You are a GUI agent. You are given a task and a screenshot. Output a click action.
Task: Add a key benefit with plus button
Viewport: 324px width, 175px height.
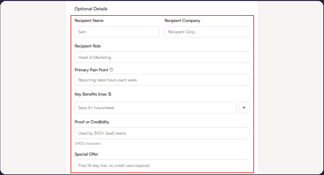click(244, 108)
